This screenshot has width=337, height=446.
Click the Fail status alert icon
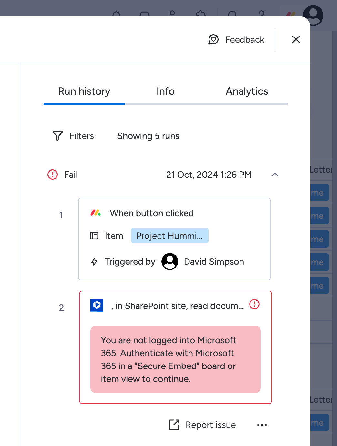[53, 175]
